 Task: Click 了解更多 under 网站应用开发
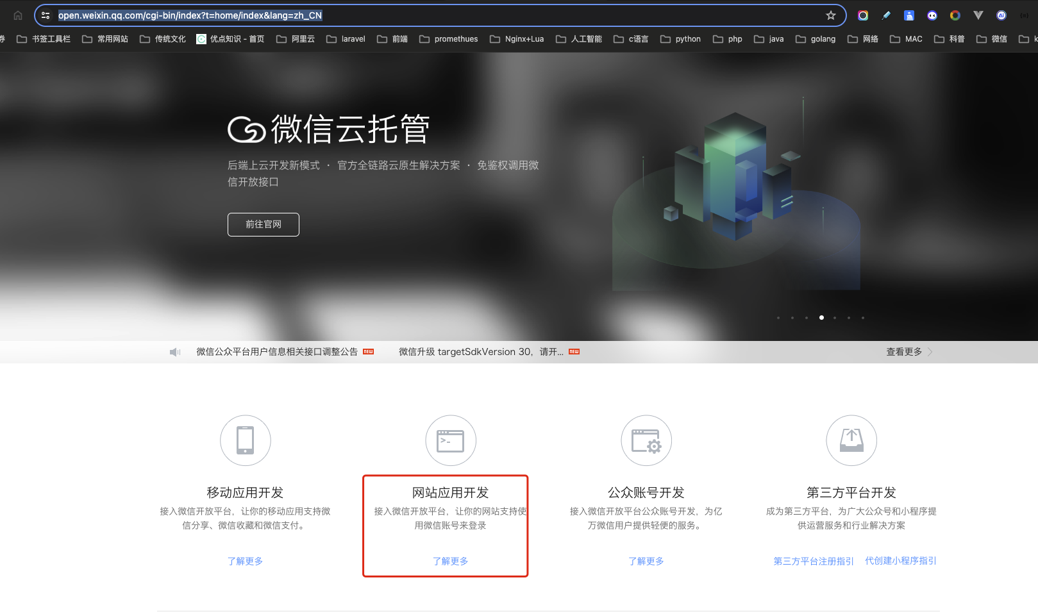451,561
